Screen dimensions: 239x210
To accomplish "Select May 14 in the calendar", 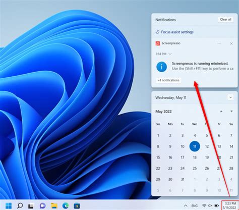I will (231, 146).
